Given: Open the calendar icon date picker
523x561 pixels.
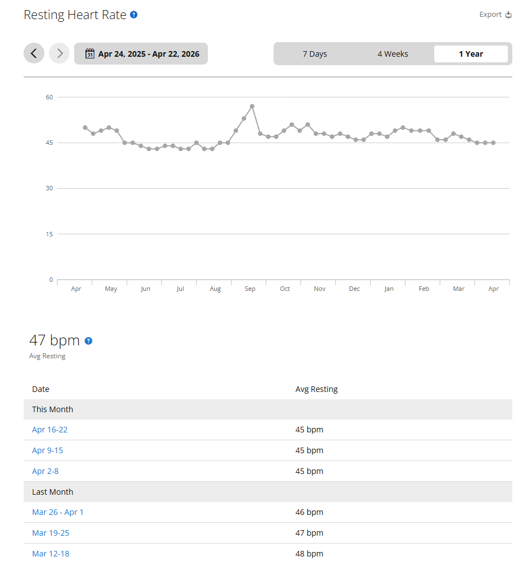Looking at the screenshot, I should 89,54.
